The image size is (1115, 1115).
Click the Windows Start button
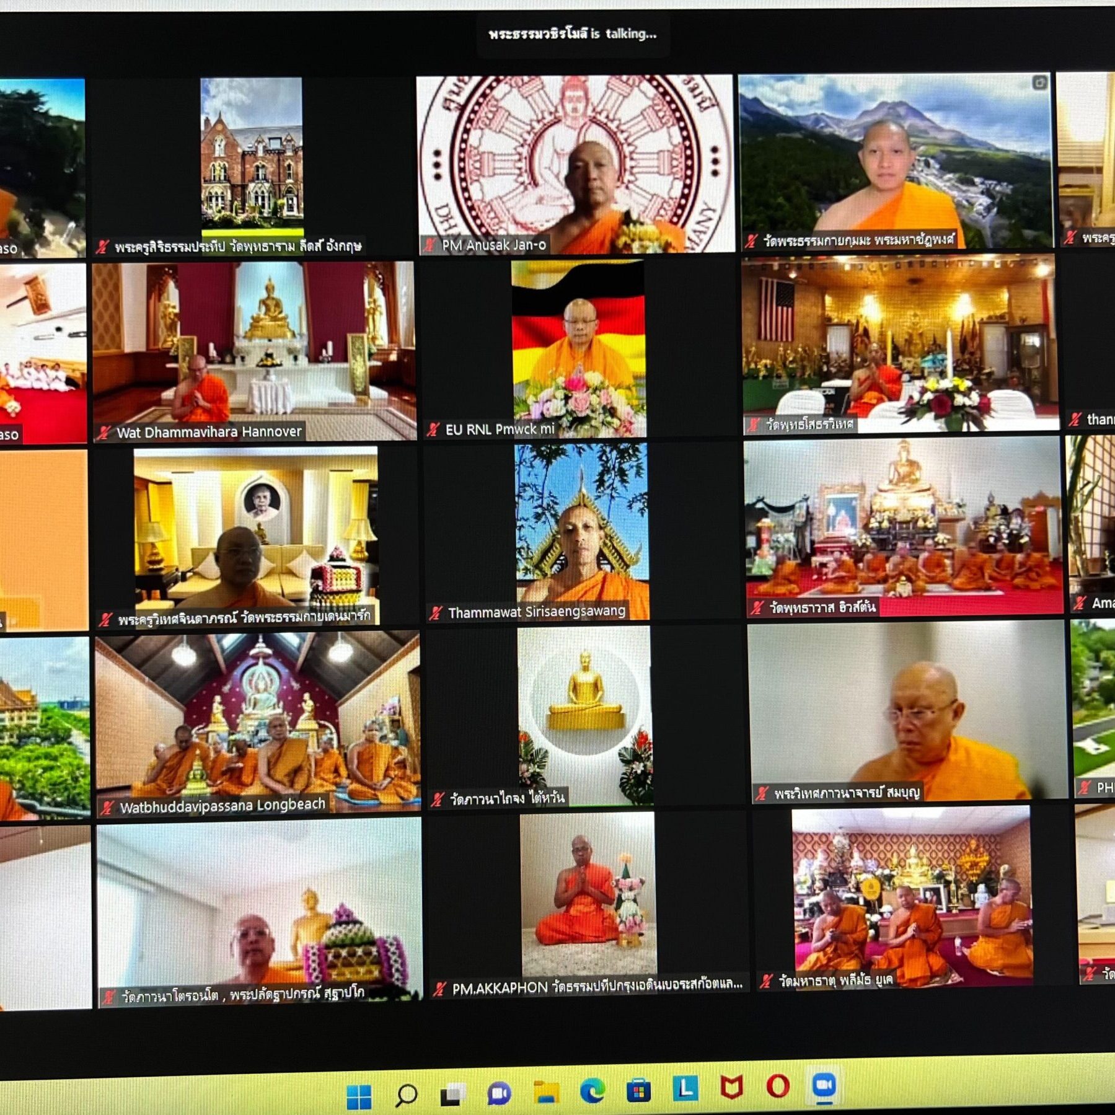click(359, 1097)
